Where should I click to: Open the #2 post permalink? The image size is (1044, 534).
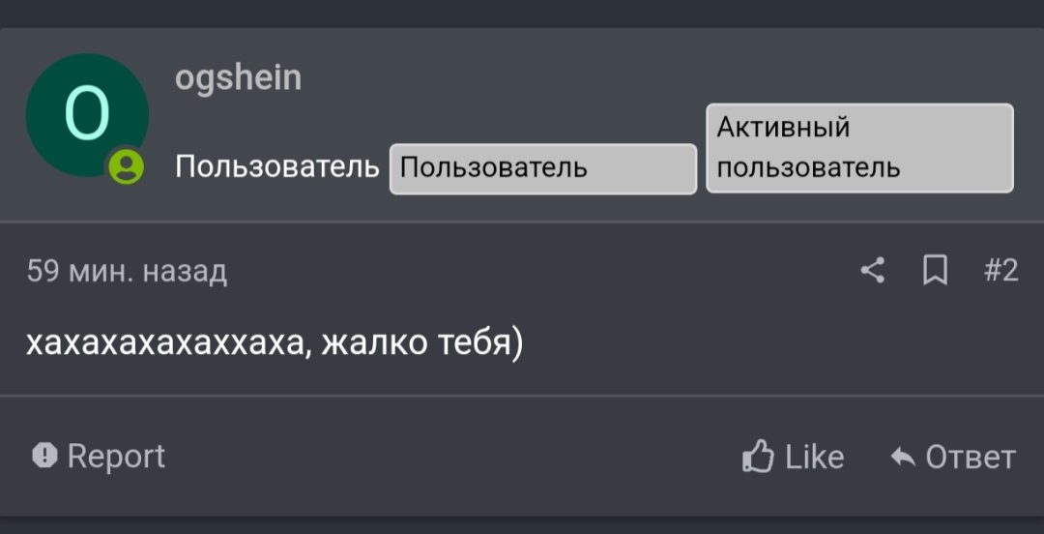pyautogui.click(x=1000, y=271)
